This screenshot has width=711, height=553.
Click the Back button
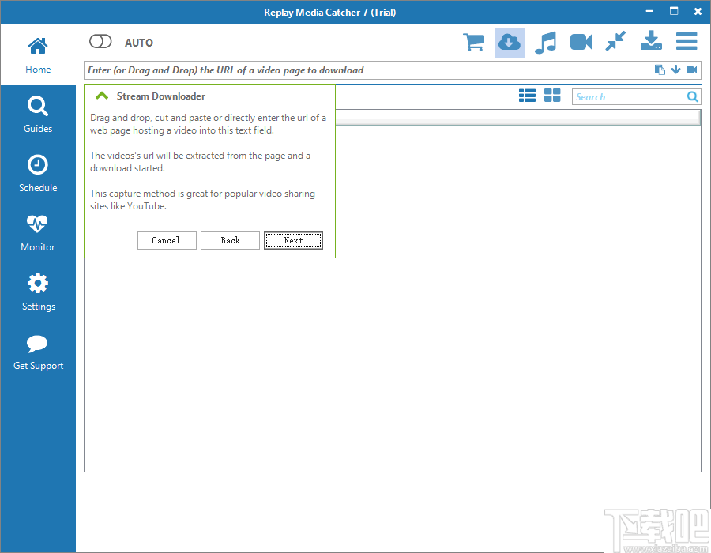point(231,241)
